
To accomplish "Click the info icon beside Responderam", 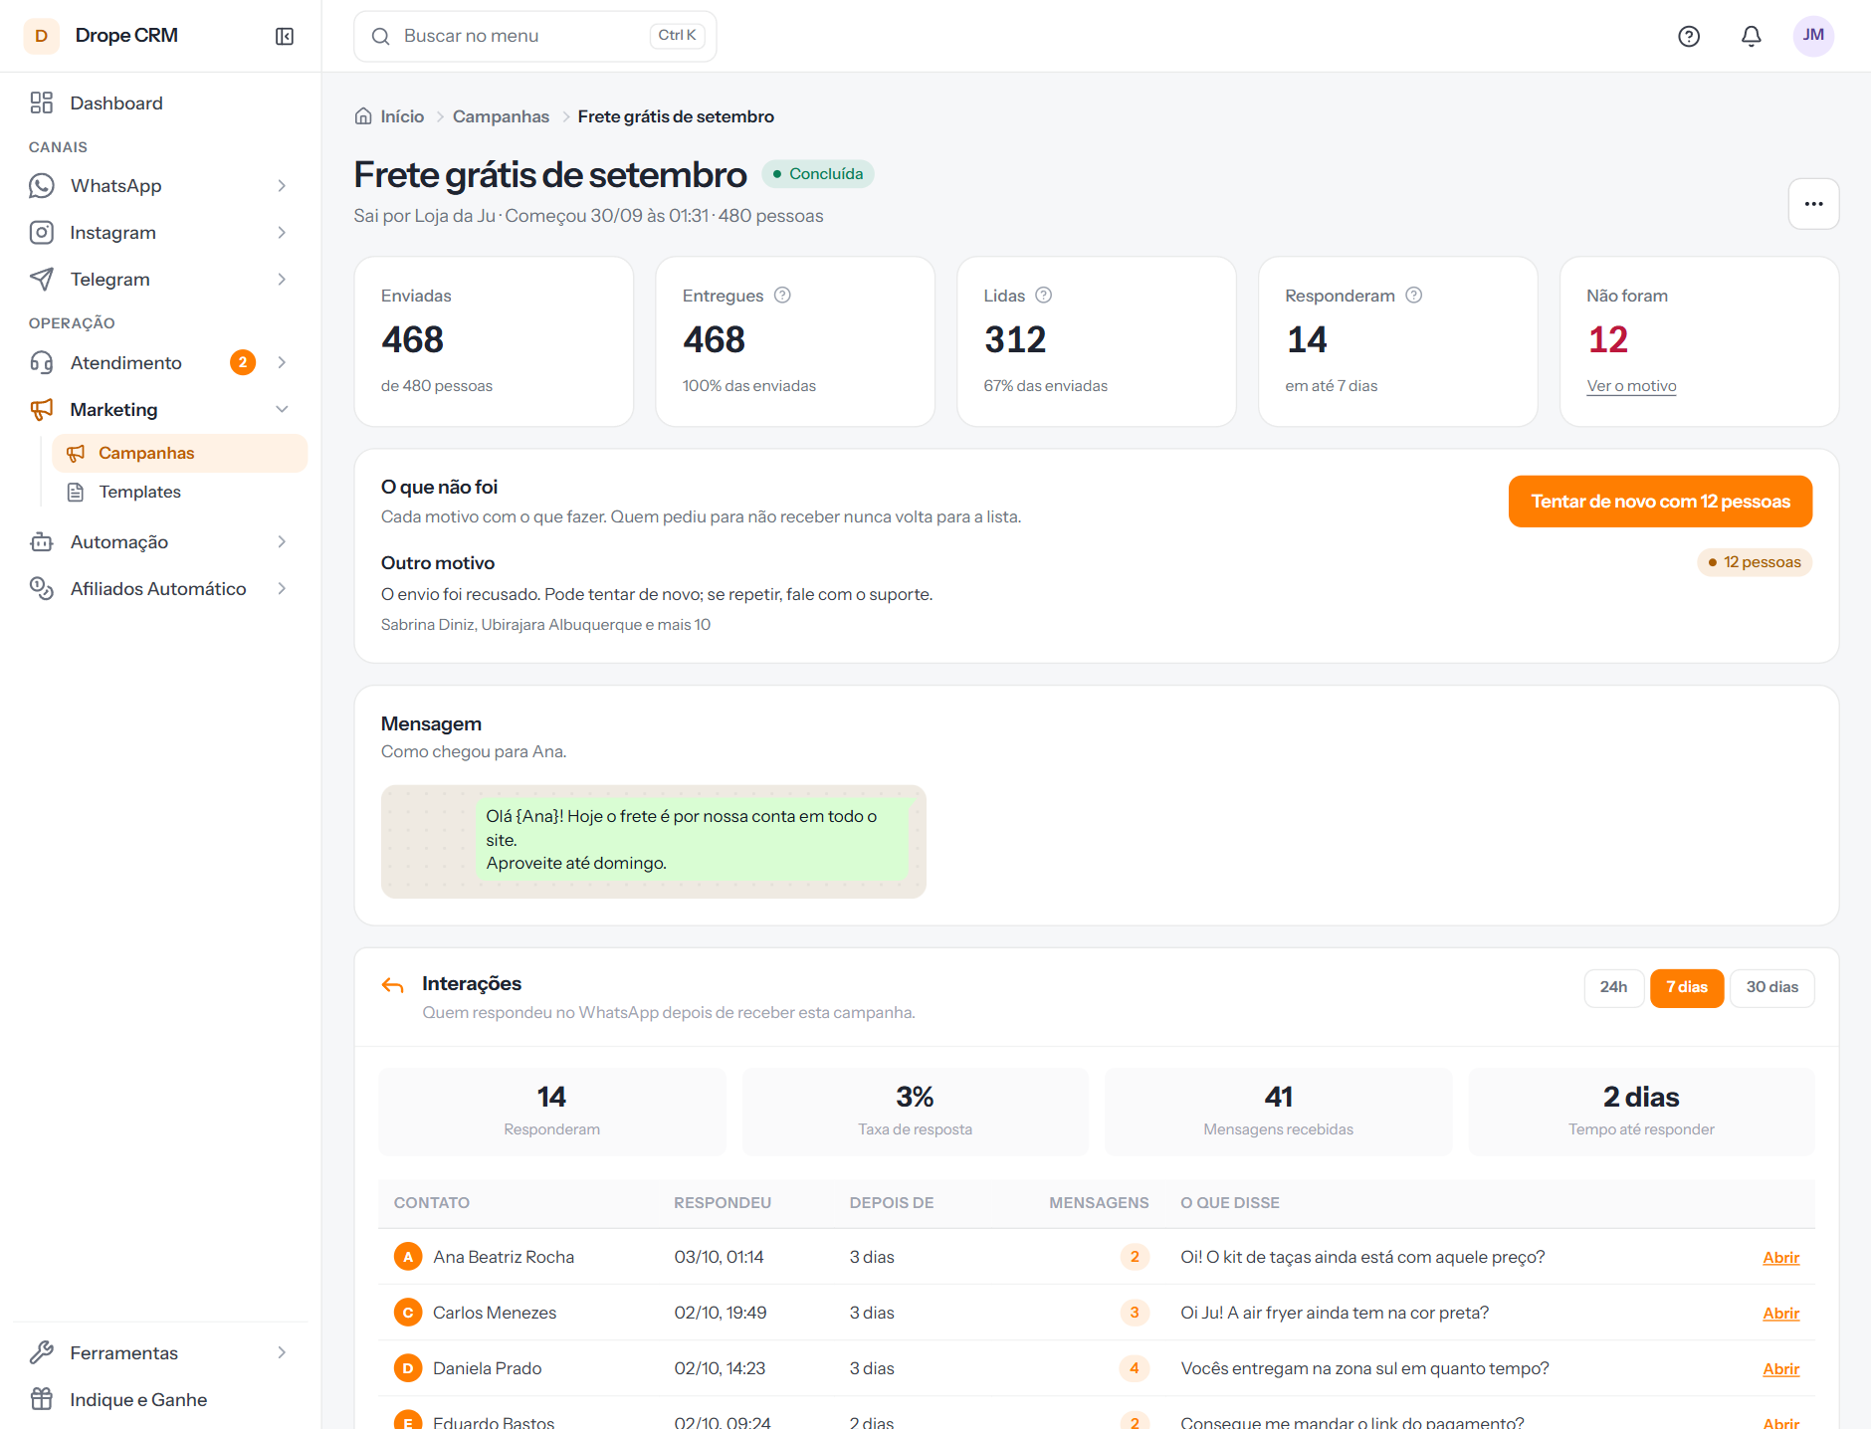I will [1413, 295].
